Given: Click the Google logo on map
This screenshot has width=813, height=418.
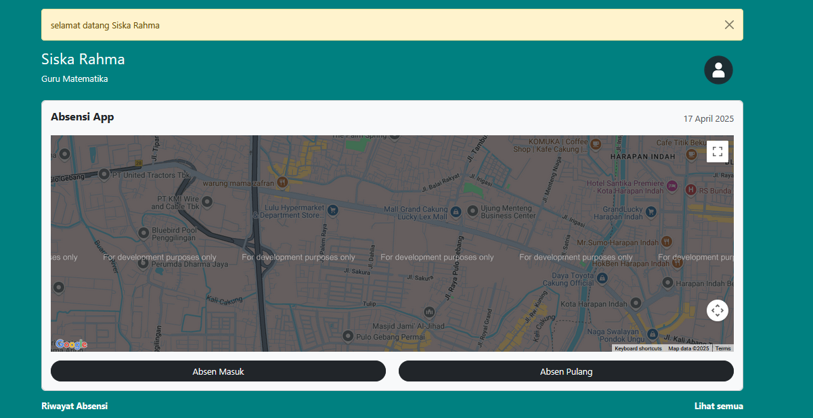Looking at the screenshot, I should click(71, 344).
